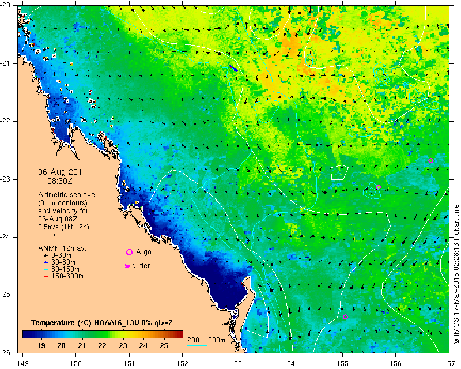This screenshot has width=461, height=369.
Task: Click the date text "06-Aug-2011"
Action: pyautogui.click(x=62, y=172)
